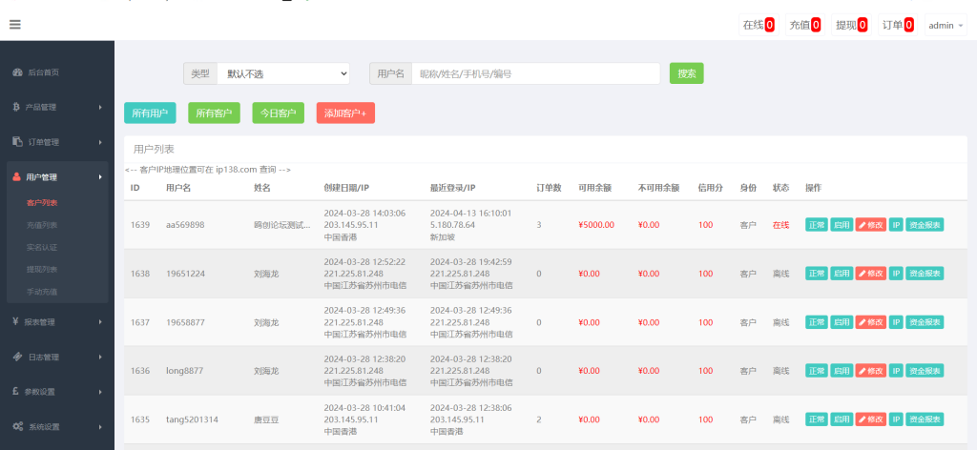Screen dimensions: 977x450
Task: Click the 所有用户 filter button
Action: pyautogui.click(x=150, y=112)
